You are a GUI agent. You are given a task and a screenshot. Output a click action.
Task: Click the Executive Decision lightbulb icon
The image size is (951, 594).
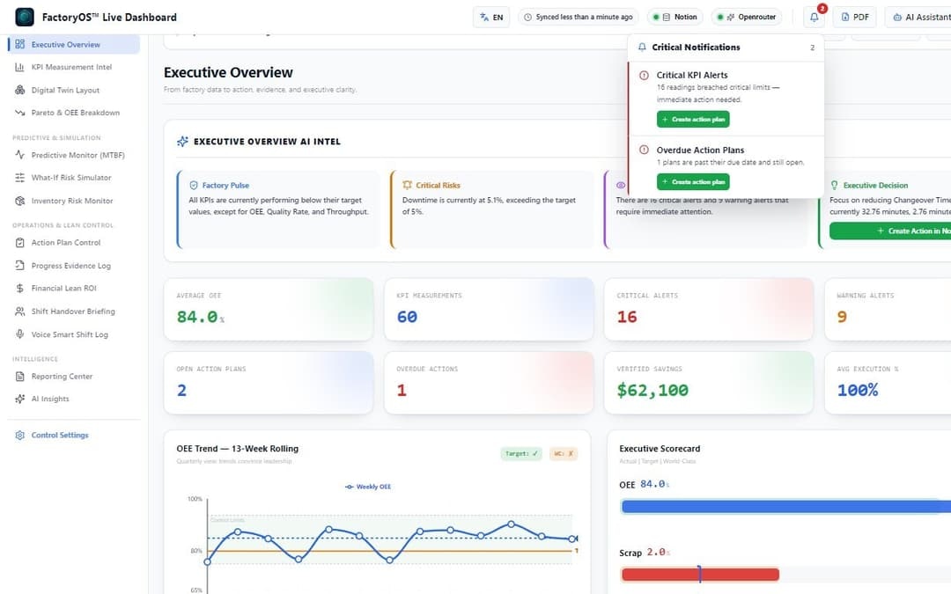click(835, 186)
